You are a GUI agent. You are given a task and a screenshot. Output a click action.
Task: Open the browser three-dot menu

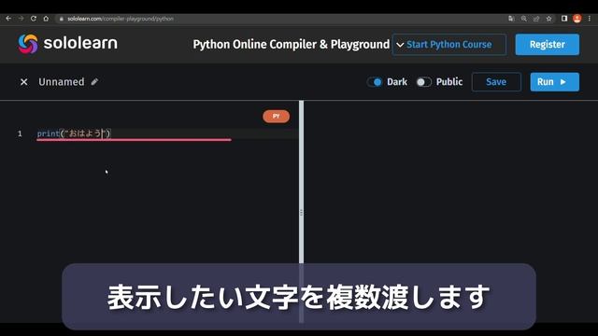tap(590, 19)
